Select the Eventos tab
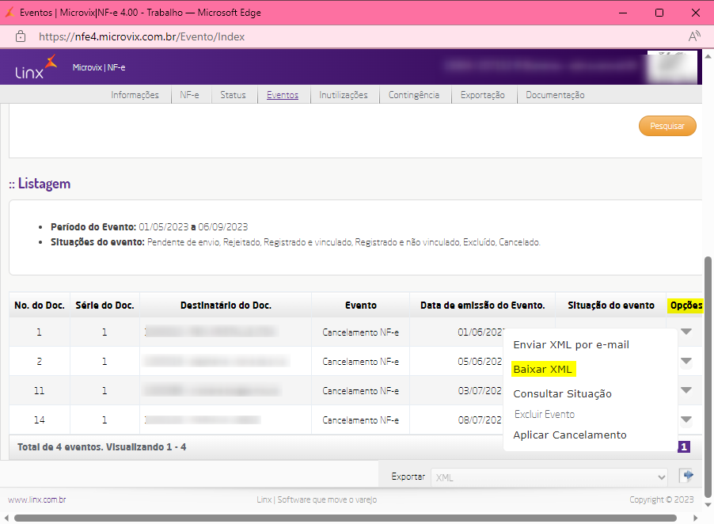This screenshot has width=714, height=524. click(283, 95)
